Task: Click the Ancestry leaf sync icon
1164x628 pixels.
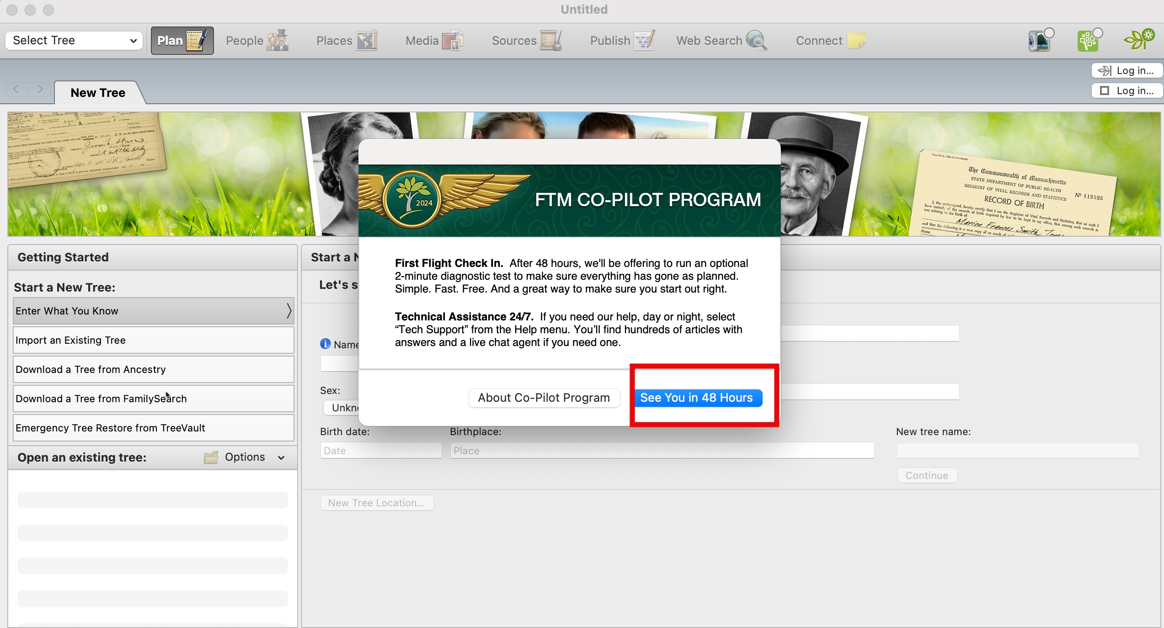Action: tap(1138, 40)
